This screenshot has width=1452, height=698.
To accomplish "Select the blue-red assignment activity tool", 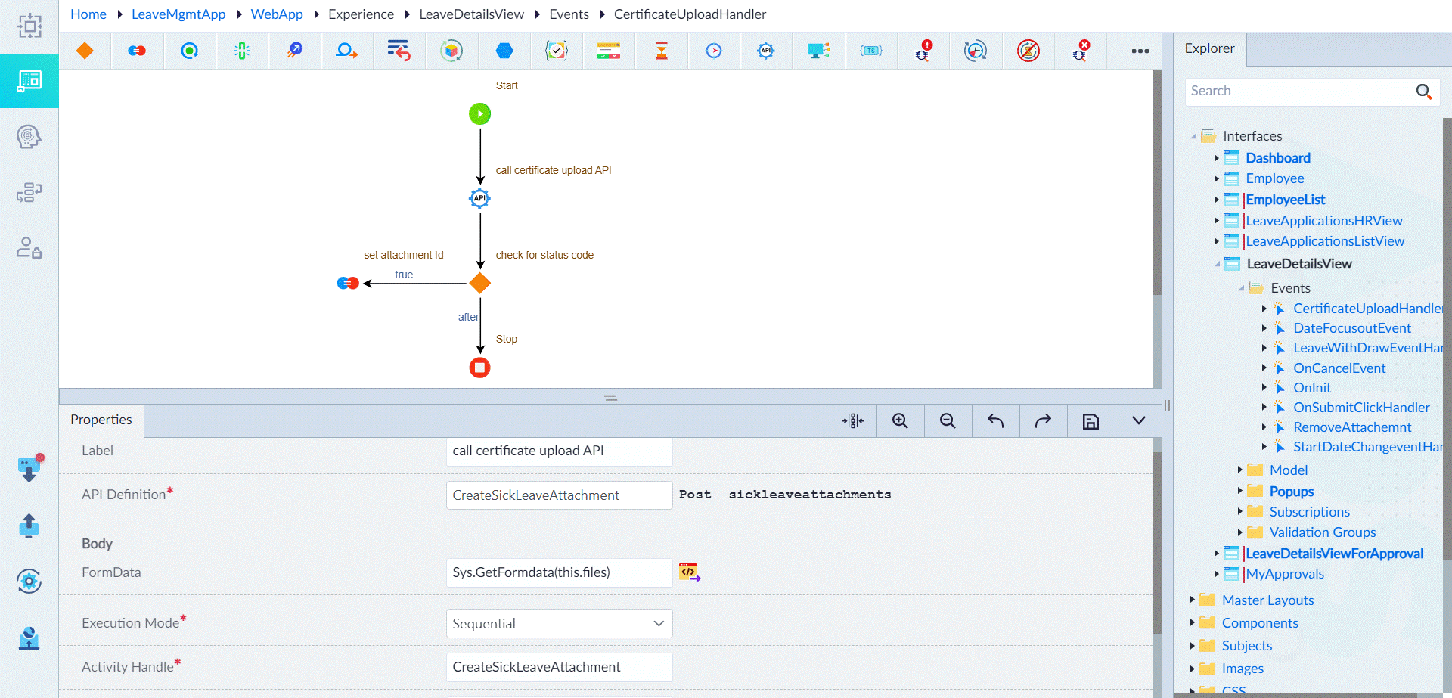I will tap(137, 51).
